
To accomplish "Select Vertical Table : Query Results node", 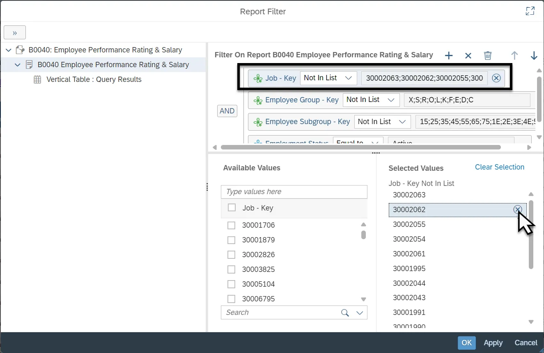I will pos(94,79).
